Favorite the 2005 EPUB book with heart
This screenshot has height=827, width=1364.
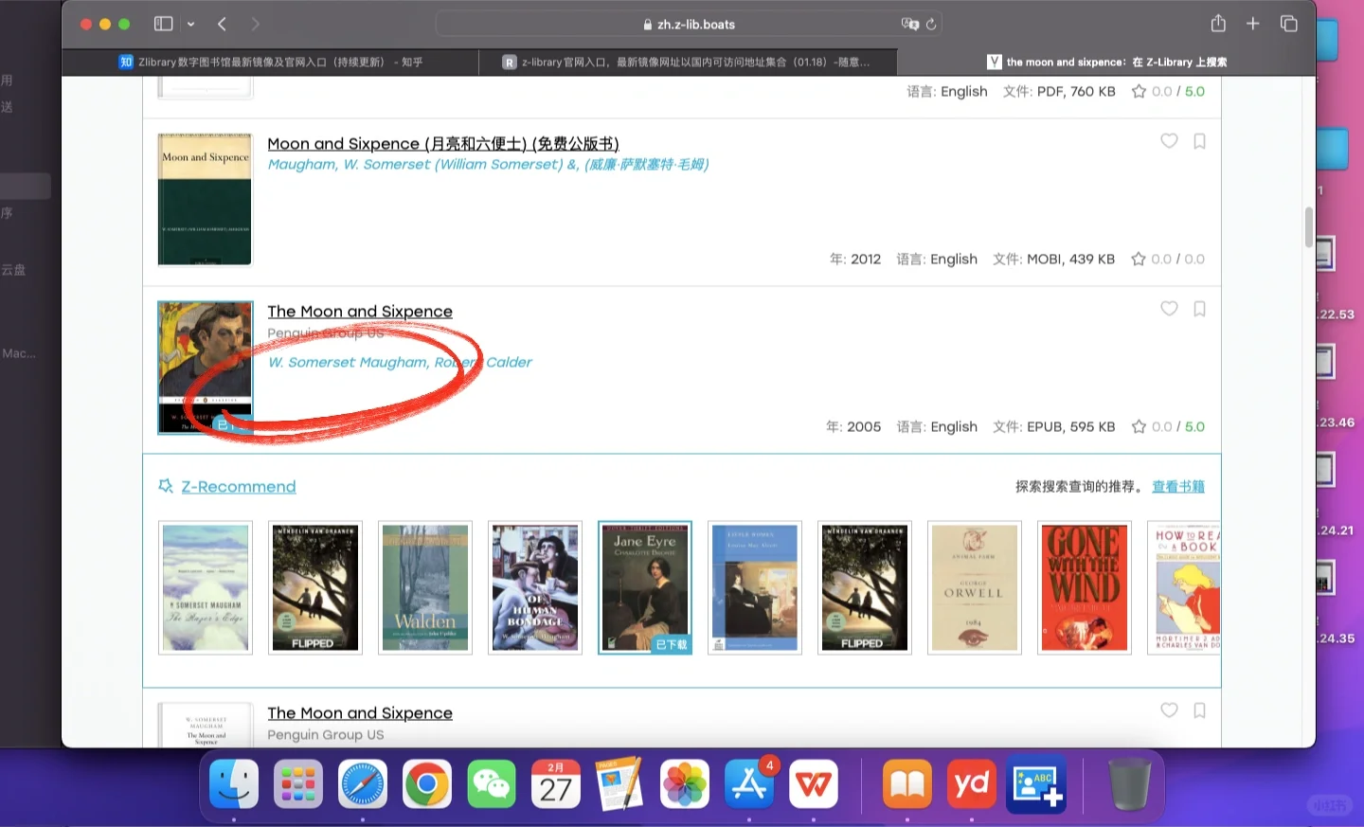(1169, 309)
